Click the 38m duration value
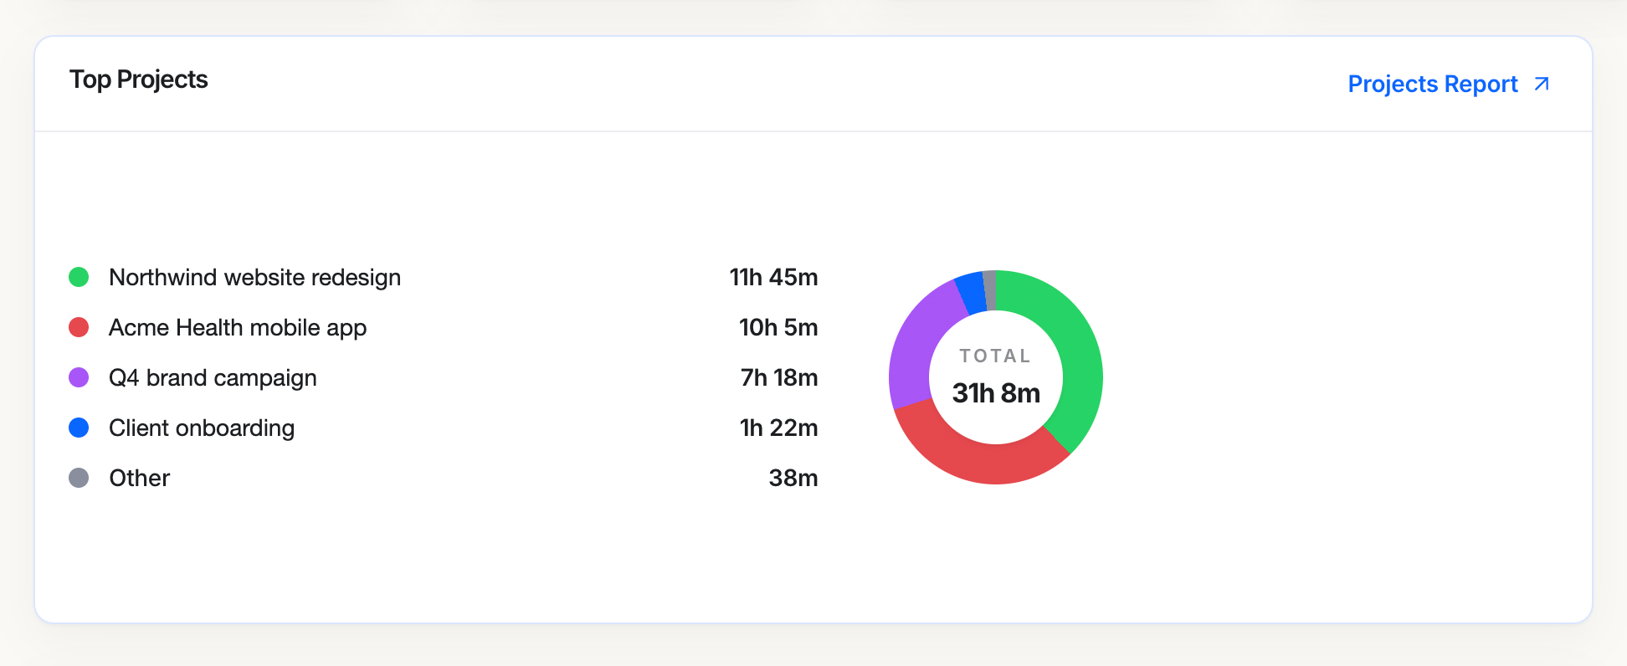The width and height of the screenshot is (1627, 666). click(793, 478)
